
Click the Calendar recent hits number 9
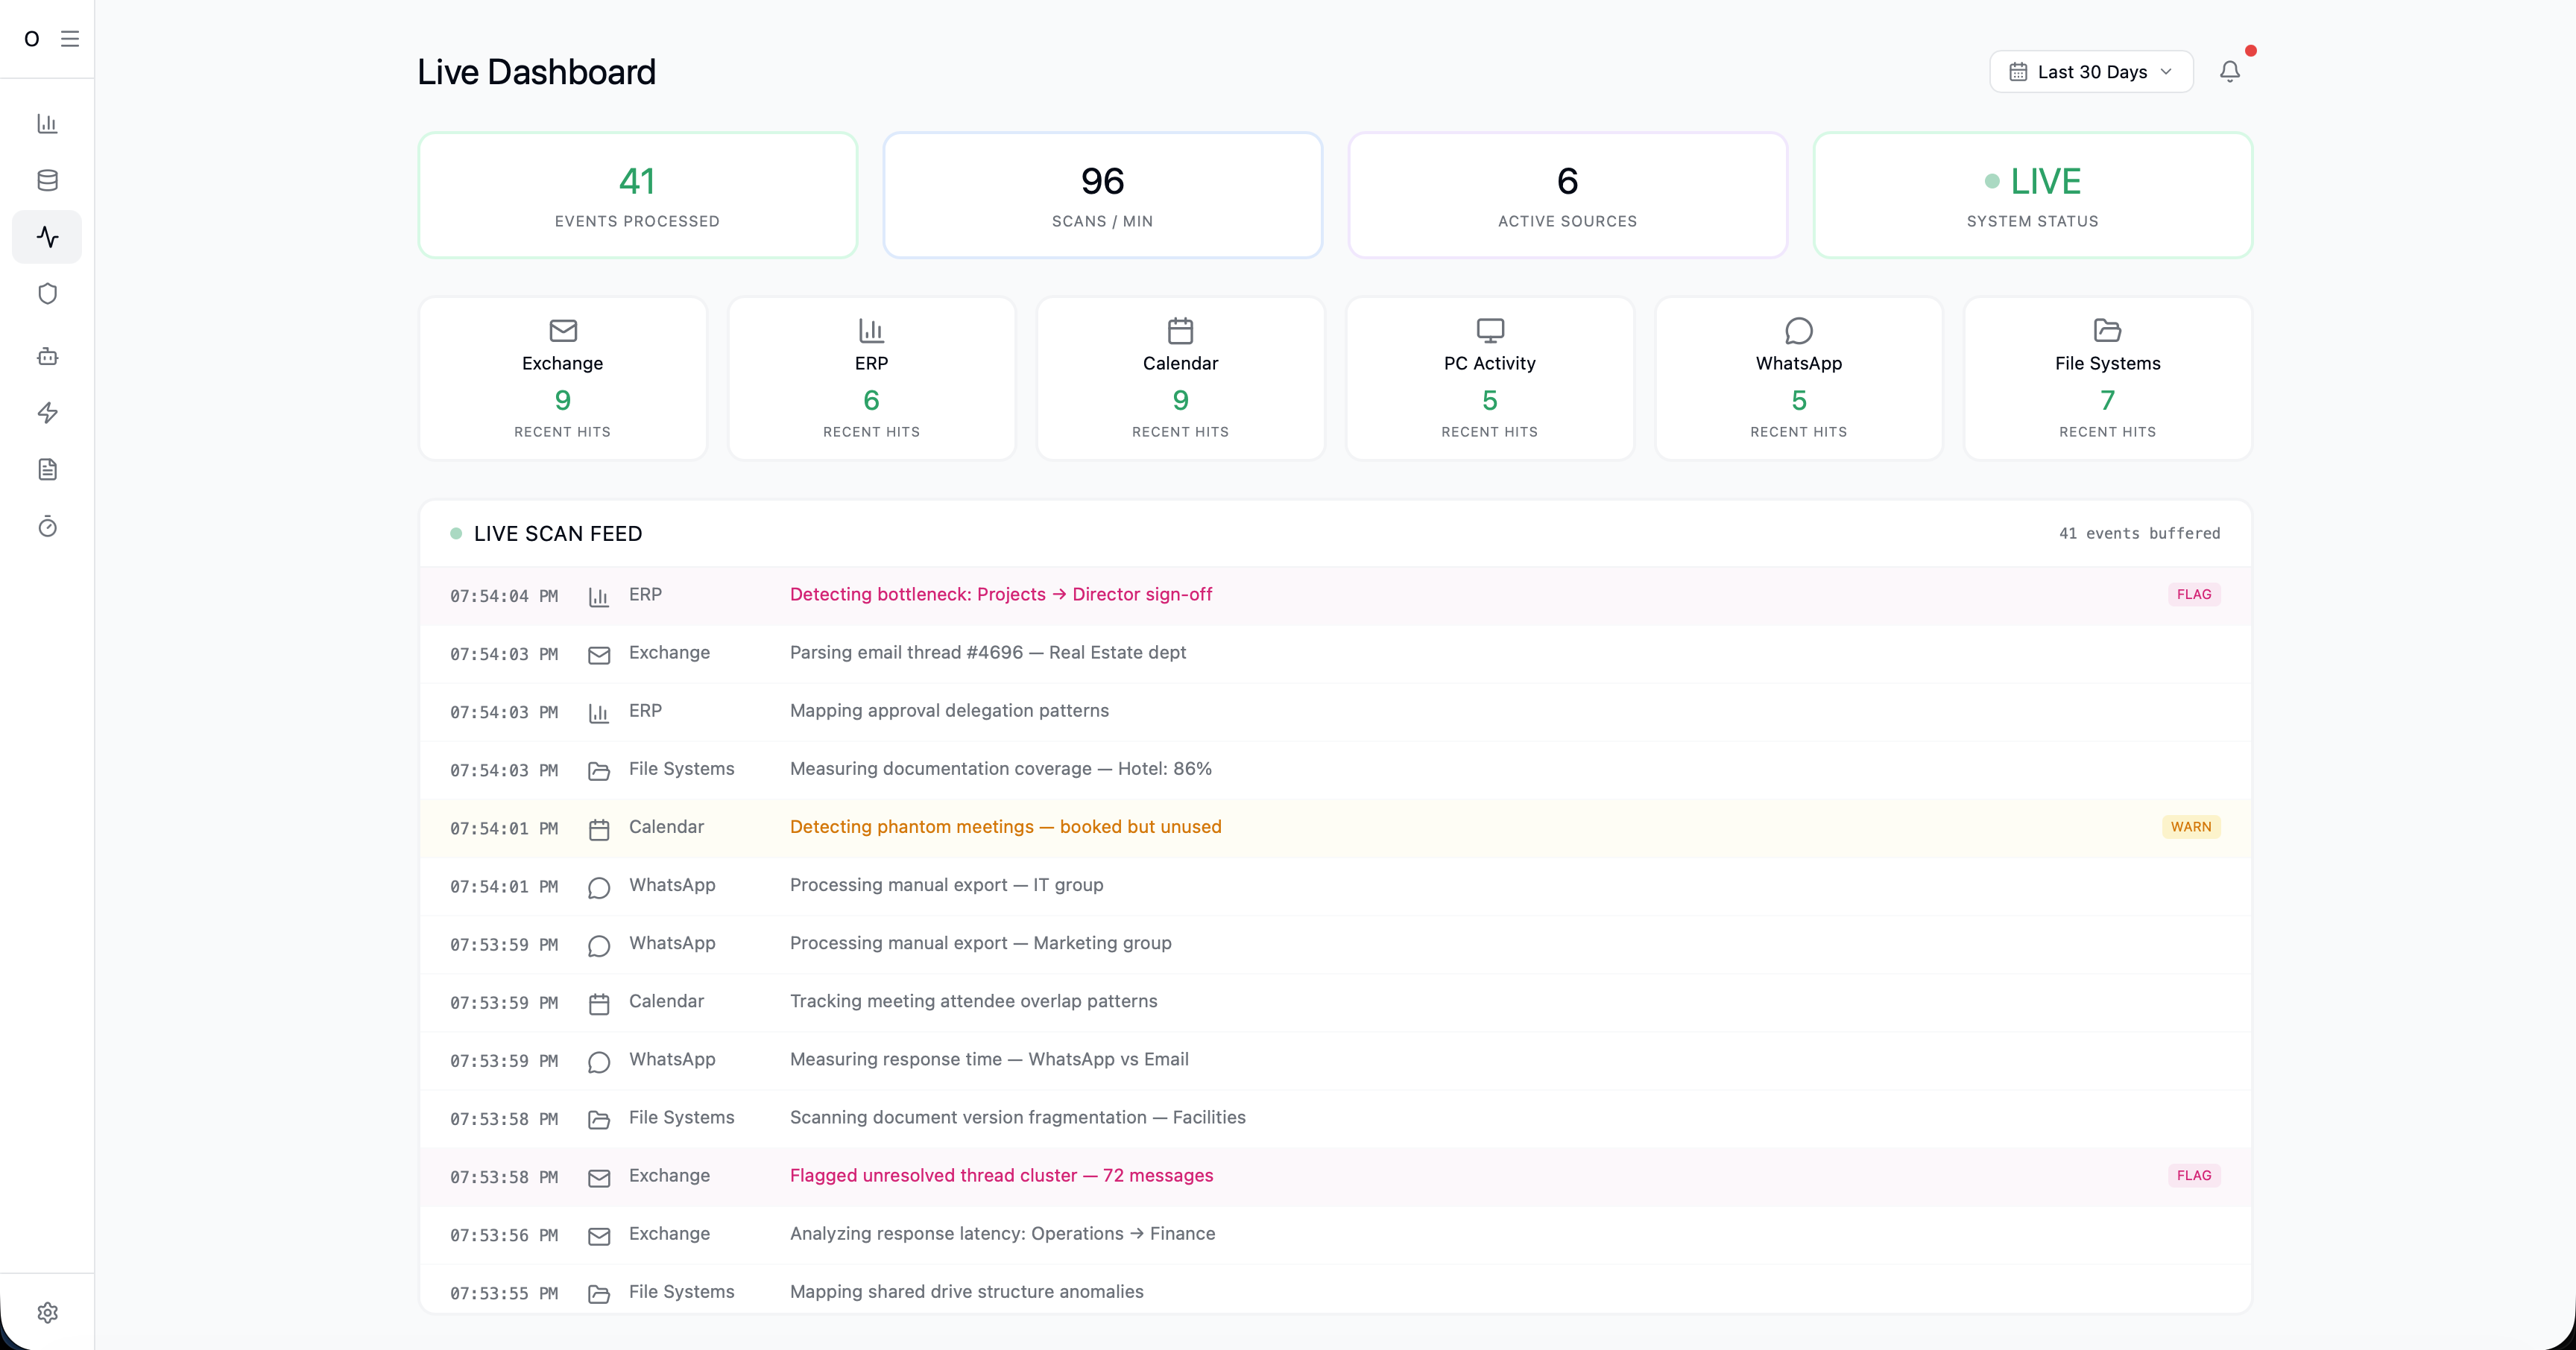pyautogui.click(x=1180, y=399)
